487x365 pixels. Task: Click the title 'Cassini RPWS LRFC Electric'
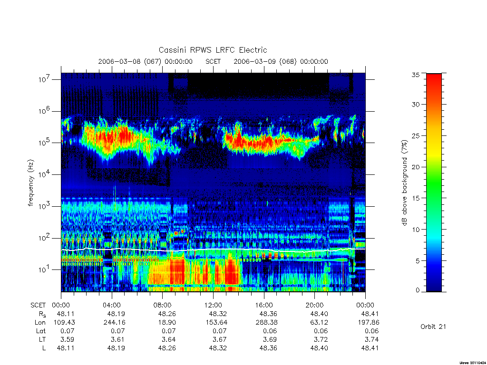point(213,50)
